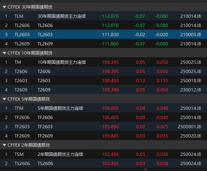
Task: Click change value 0.135 for T2603
Action: [163, 81]
